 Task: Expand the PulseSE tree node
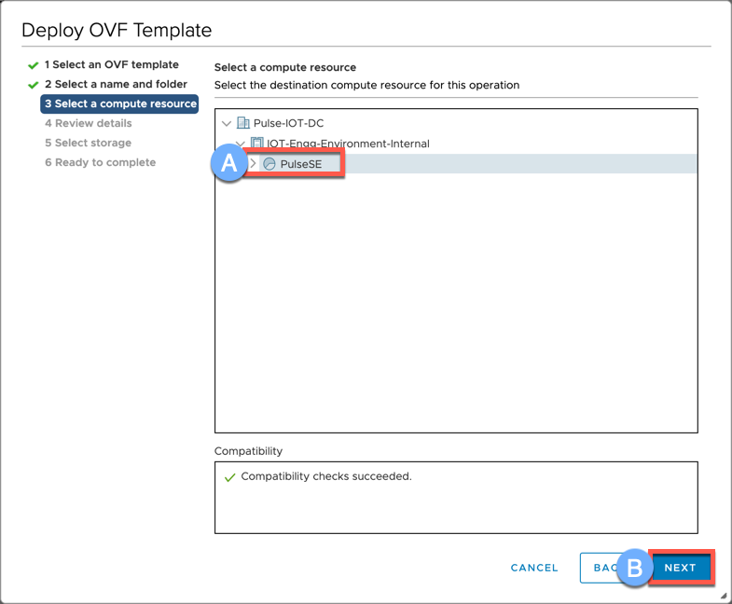253,163
